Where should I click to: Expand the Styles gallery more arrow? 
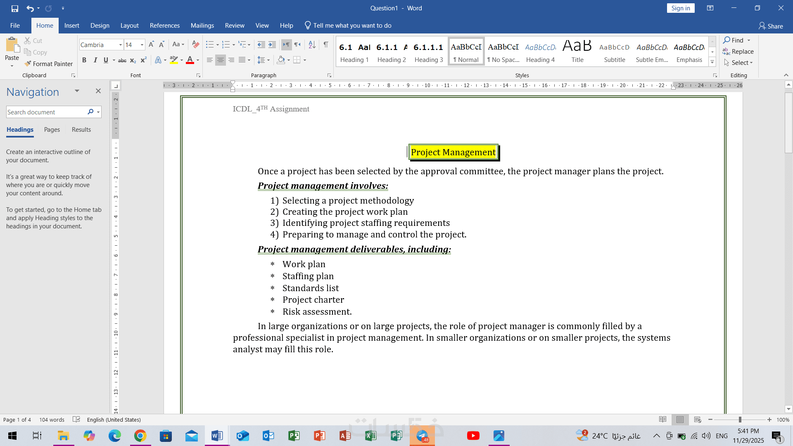tap(712, 62)
